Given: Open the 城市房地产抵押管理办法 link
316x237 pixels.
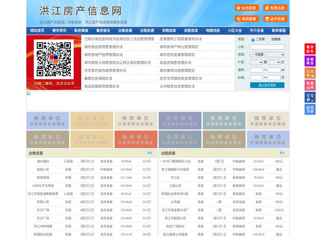Looking at the screenshot, I should pos(104,54).
